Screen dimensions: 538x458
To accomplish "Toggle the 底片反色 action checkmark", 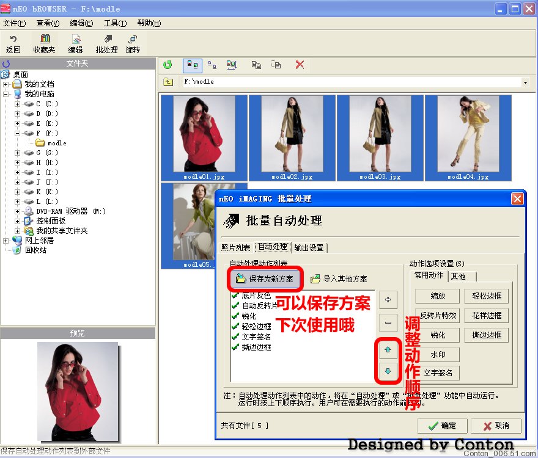I will tap(235, 296).
